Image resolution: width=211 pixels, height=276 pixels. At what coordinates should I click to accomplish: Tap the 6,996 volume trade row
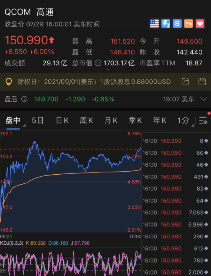(176, 225)
